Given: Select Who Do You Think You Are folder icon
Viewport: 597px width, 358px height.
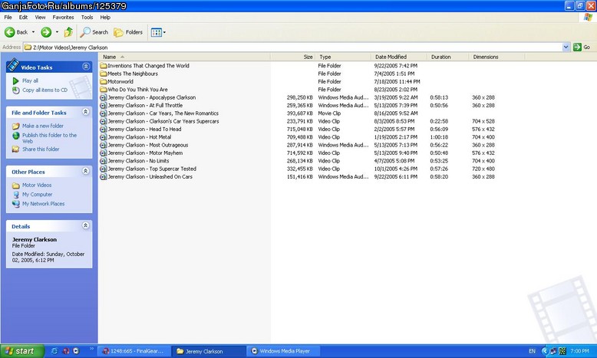Looking at the screenshot, I should coord(103,90).
